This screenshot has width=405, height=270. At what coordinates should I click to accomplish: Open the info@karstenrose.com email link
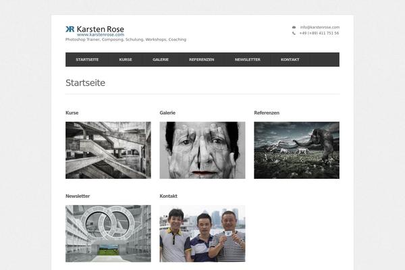point(320,27)
